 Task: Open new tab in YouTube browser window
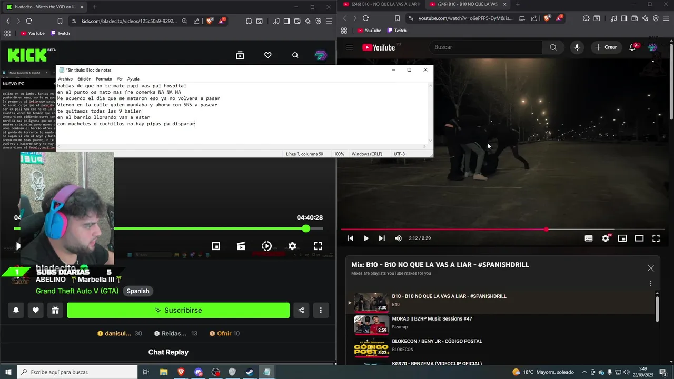click(x=518, y=4)
